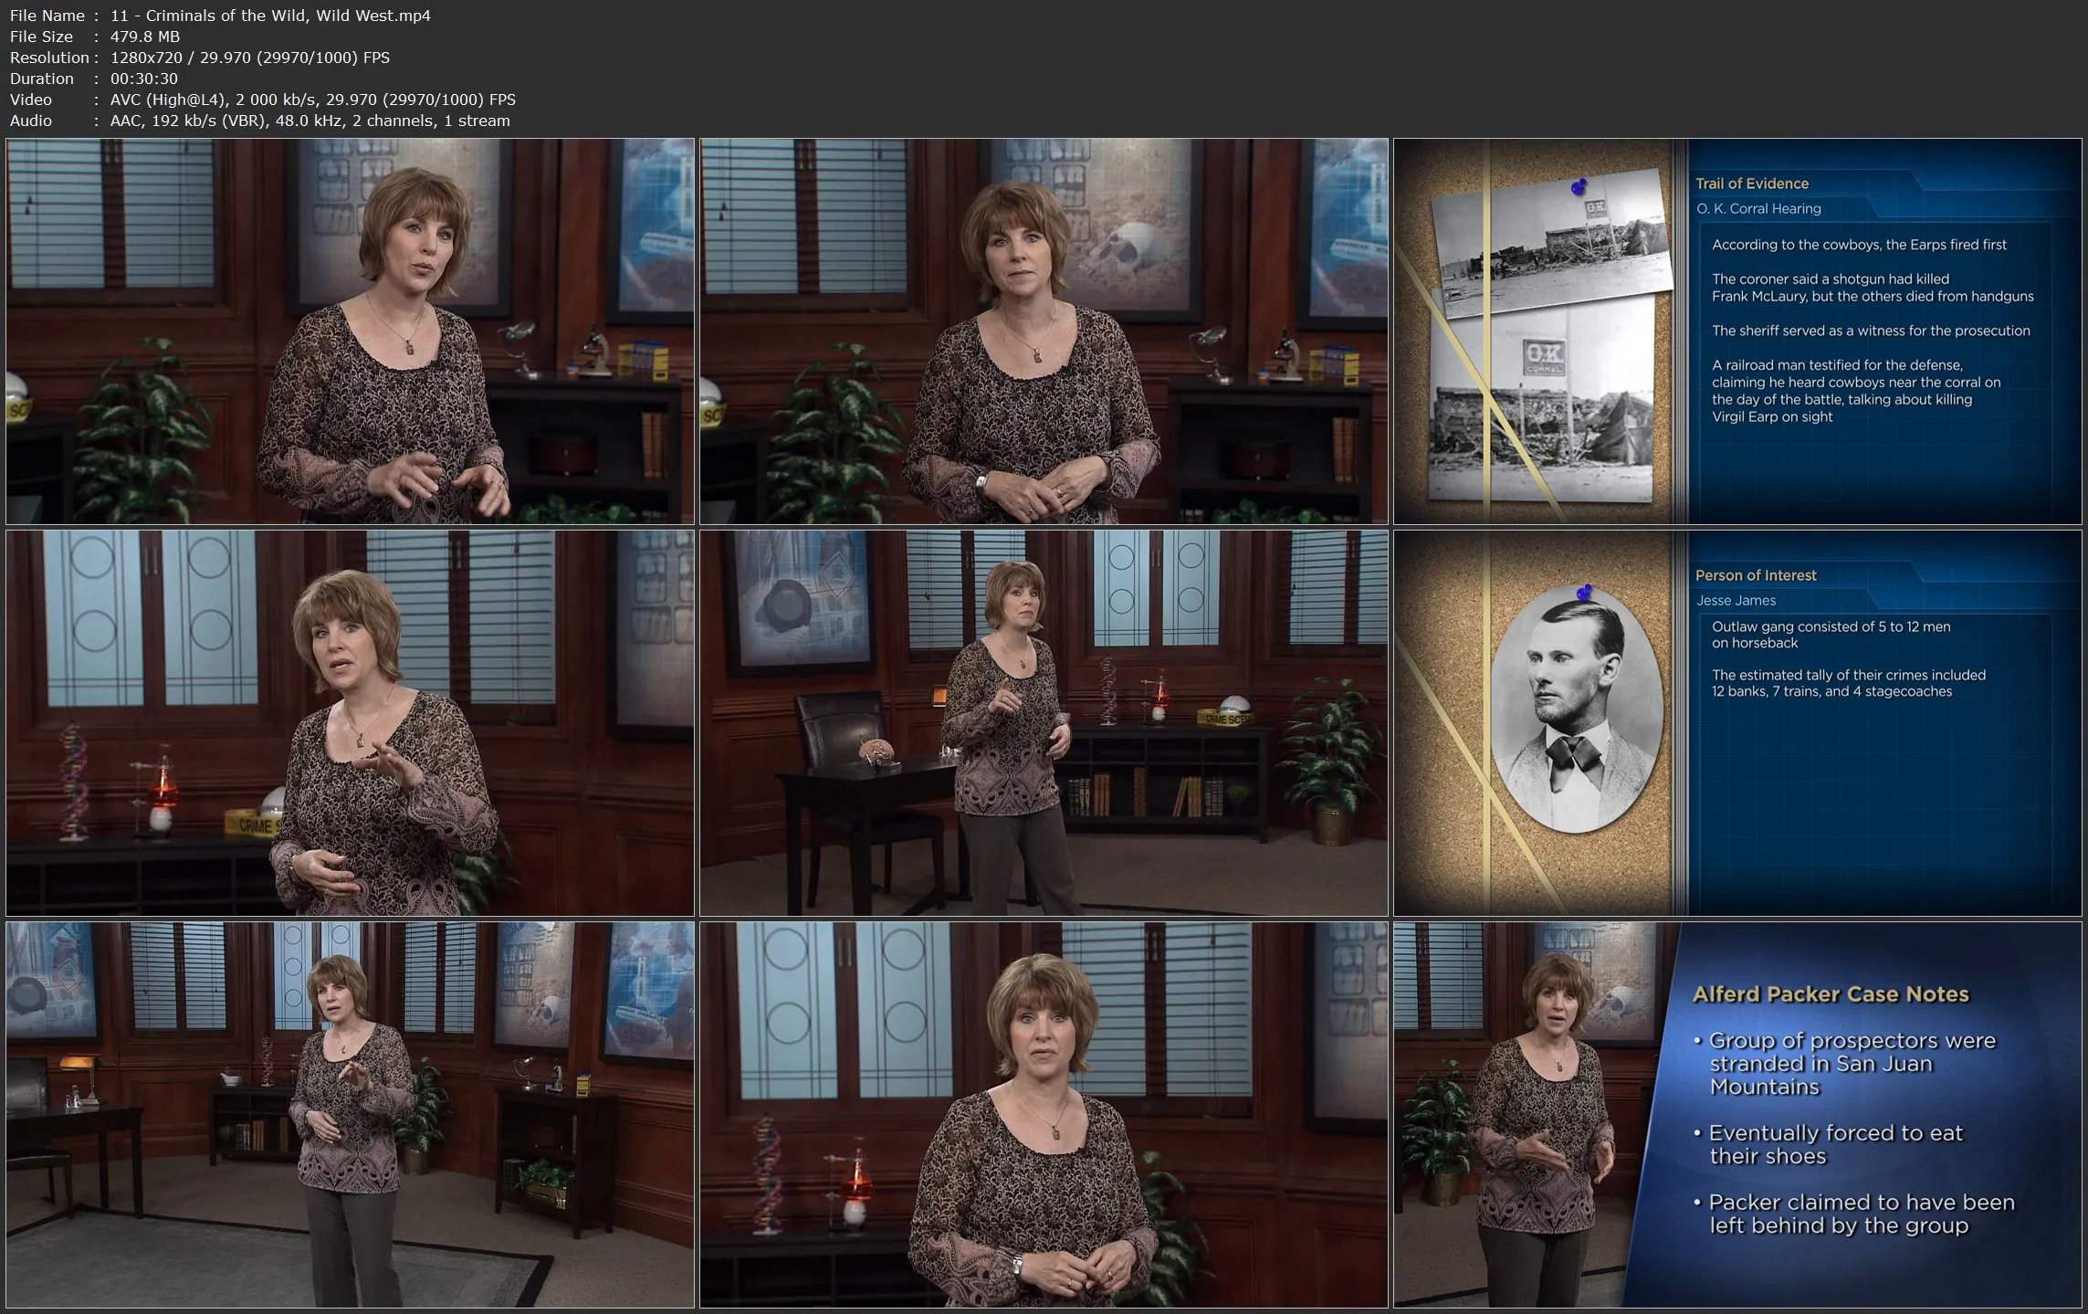2088x1314 pixels.
Task: Open the 'Trail of Evidence' O.K. Corral thumbnail
Action: coord(1737,331)
